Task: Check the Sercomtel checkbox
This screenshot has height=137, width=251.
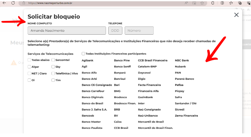Action: [x=53, y=60]
